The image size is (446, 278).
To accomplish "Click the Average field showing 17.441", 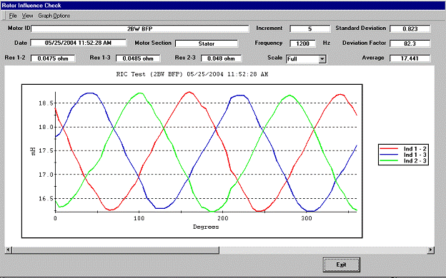I will [x=410, y=58].
